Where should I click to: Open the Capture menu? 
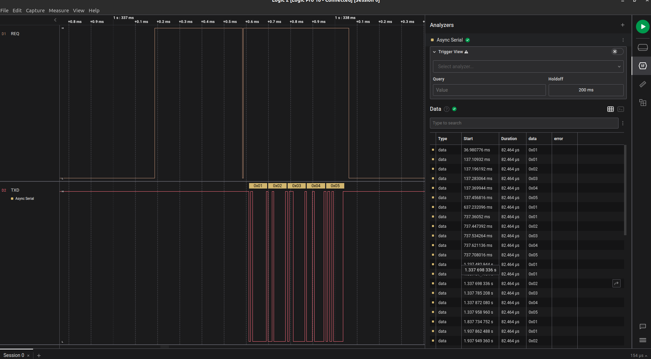(35, 11)
